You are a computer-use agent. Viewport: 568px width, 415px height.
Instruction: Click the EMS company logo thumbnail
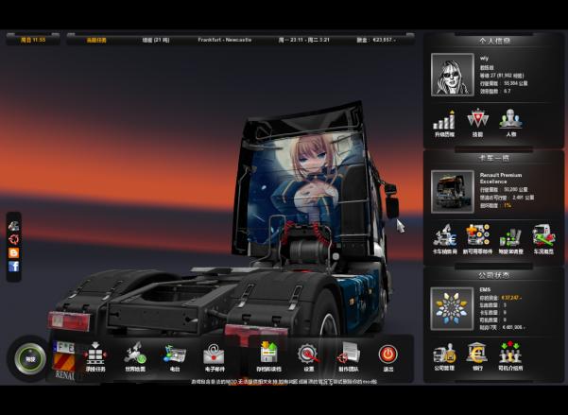453,309
